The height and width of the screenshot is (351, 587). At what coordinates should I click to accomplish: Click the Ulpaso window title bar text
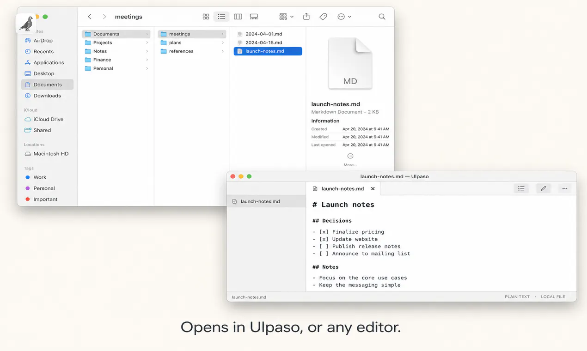[395, 176]
